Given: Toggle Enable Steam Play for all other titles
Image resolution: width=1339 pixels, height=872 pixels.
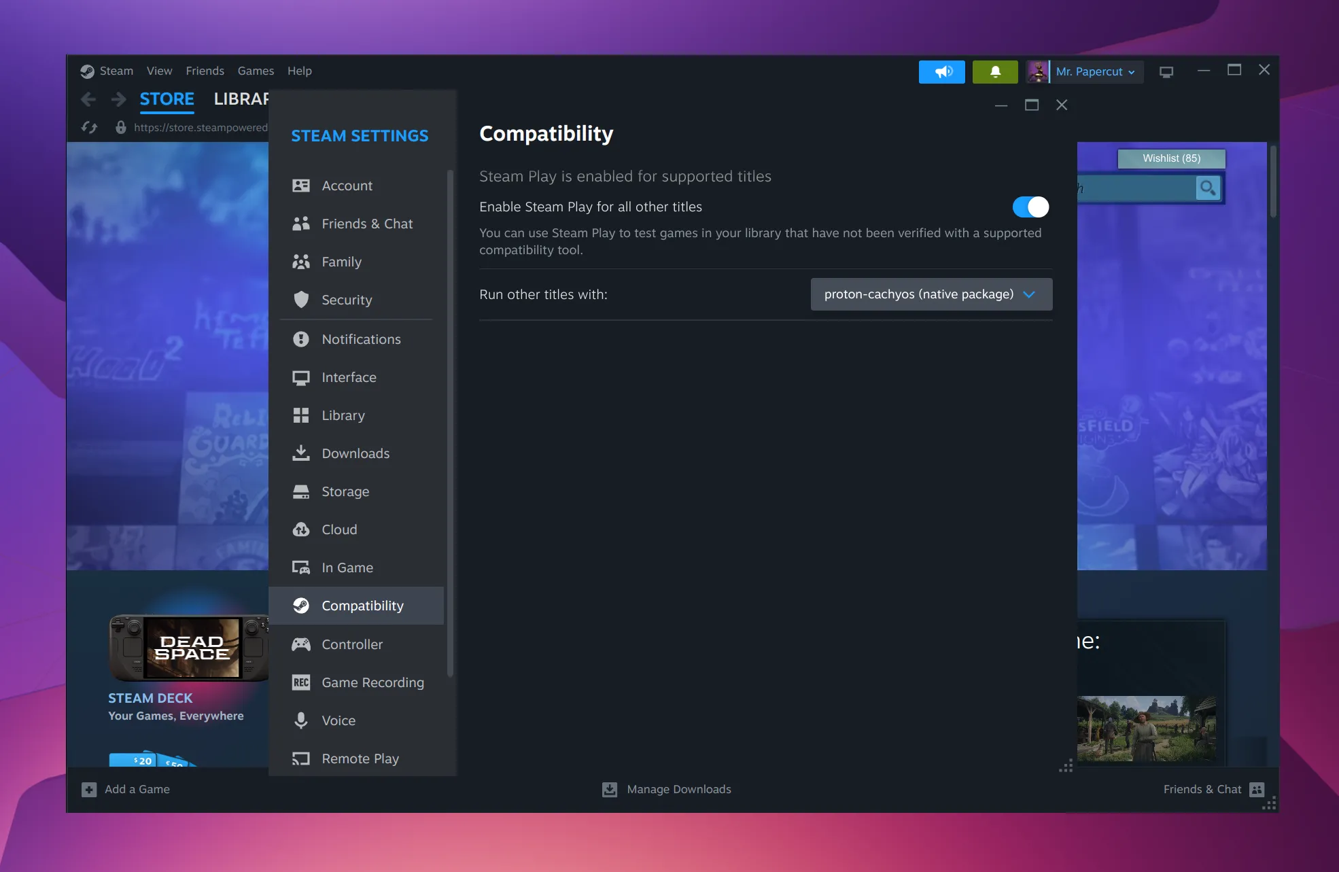Looking at the screenshot, I should (x=1030, y=207).
